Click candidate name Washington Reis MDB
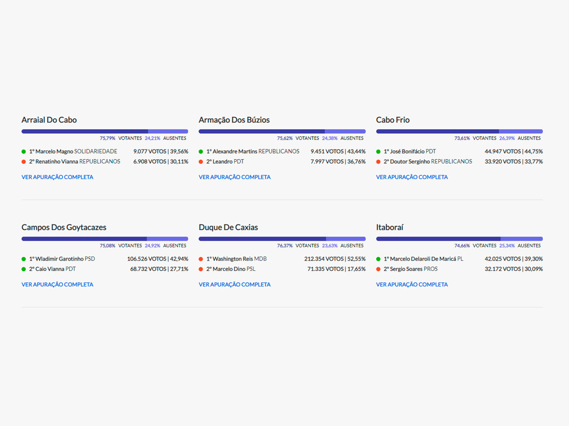This screenshot has width=569, height=426. click(237, 259)
